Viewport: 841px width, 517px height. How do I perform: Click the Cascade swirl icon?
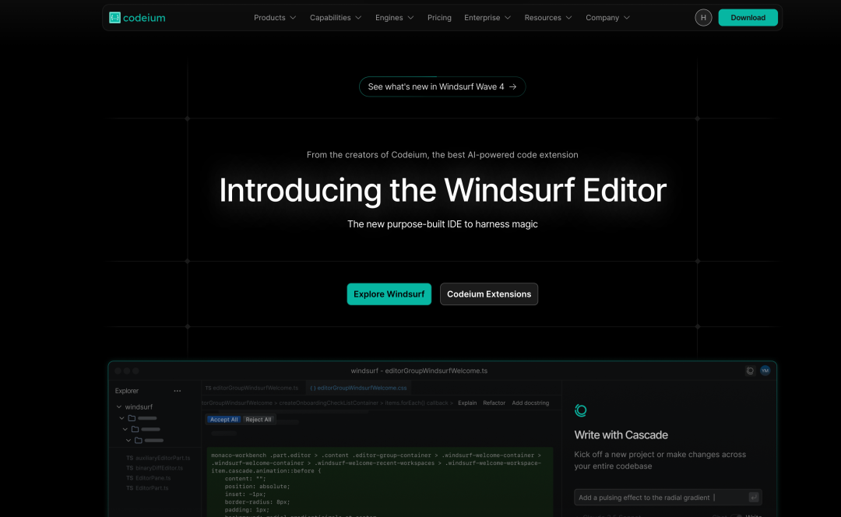point(580,411)
